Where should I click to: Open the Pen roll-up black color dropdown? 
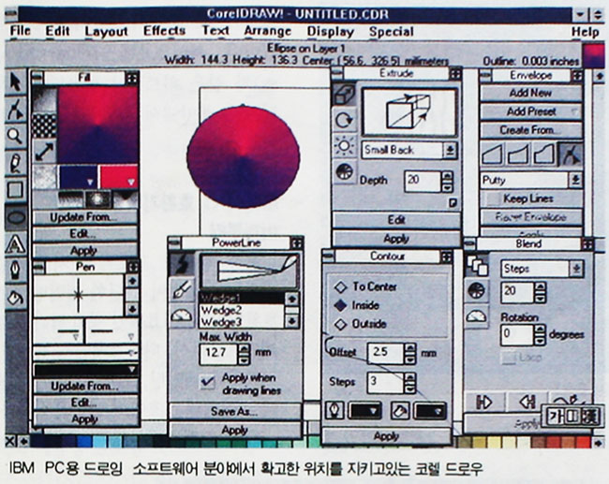[x=86, y=370]
